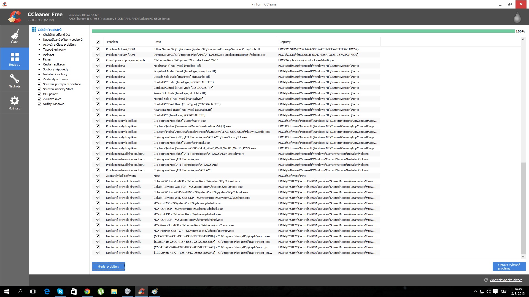Click the refresh icon beside Zkontrolovat aktualizace

[486, 280]
